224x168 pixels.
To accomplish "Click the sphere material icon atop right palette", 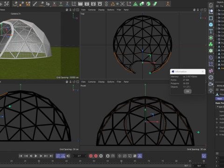I will [x=211, y=5].
